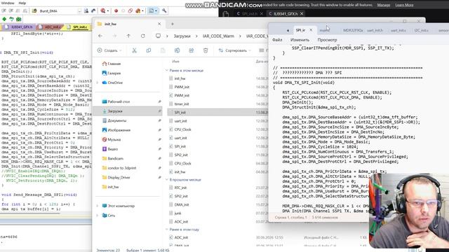Open Галерея in Explorer sidebar
Image resolution: width=449 pixels, height=252 pixels.
[x=112, y=73]
